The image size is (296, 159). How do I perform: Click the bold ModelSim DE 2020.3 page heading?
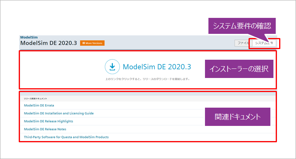[49, 43]
